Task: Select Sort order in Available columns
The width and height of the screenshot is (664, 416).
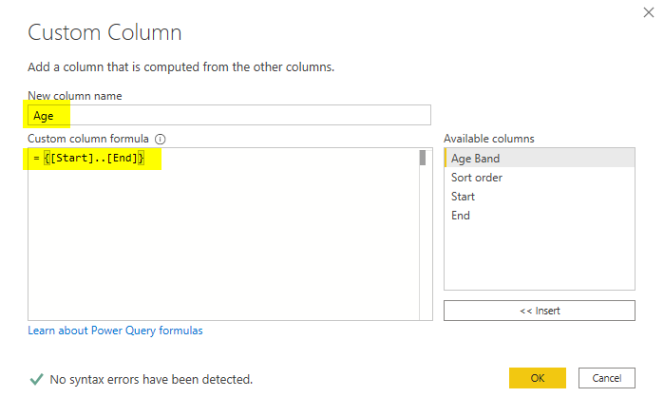Action: click(477, 178)
